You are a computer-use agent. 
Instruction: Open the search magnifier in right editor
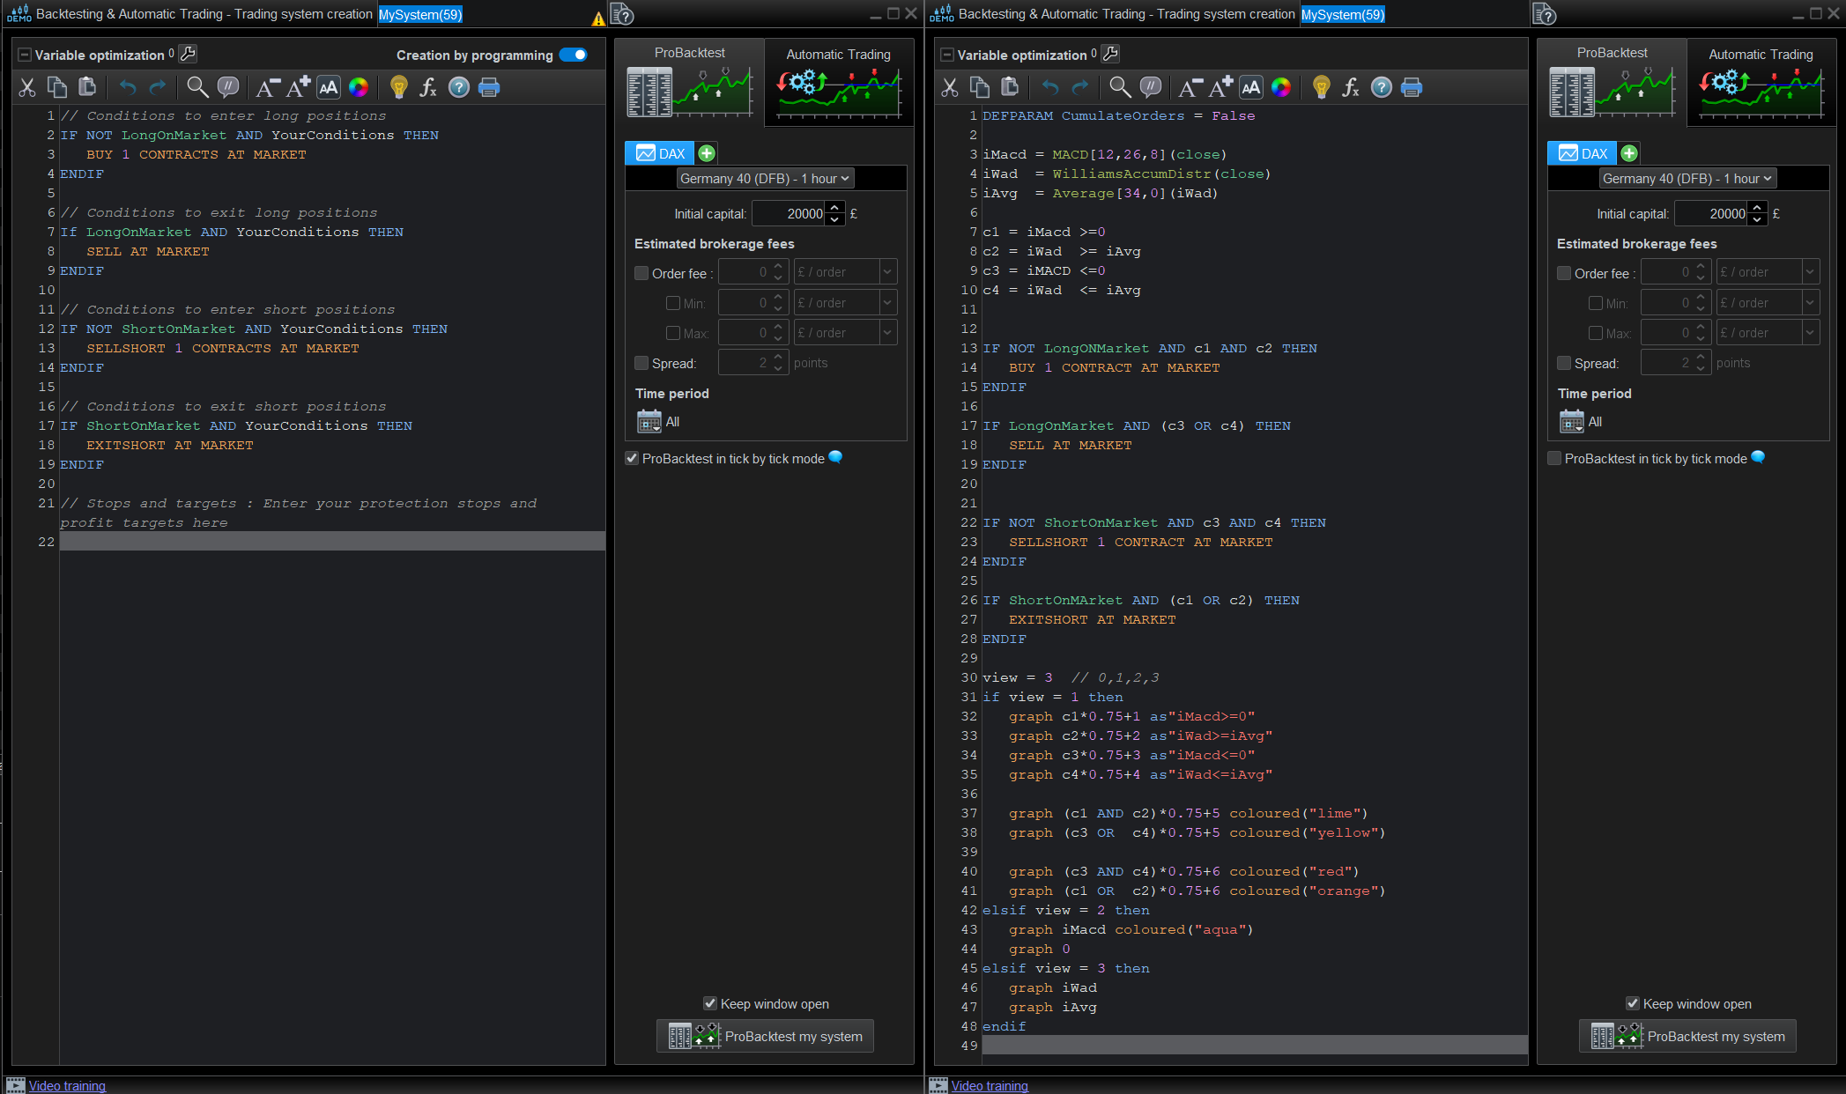1119,87
